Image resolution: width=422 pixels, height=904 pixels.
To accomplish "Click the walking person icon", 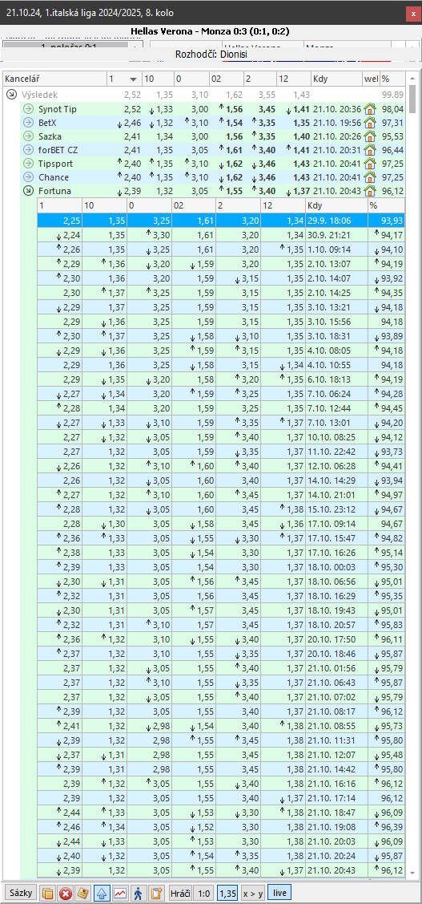I will click(x=138, y=893).
